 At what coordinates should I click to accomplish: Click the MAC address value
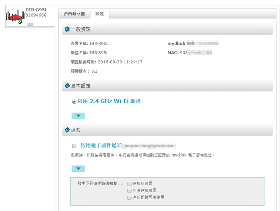point(196,53)
